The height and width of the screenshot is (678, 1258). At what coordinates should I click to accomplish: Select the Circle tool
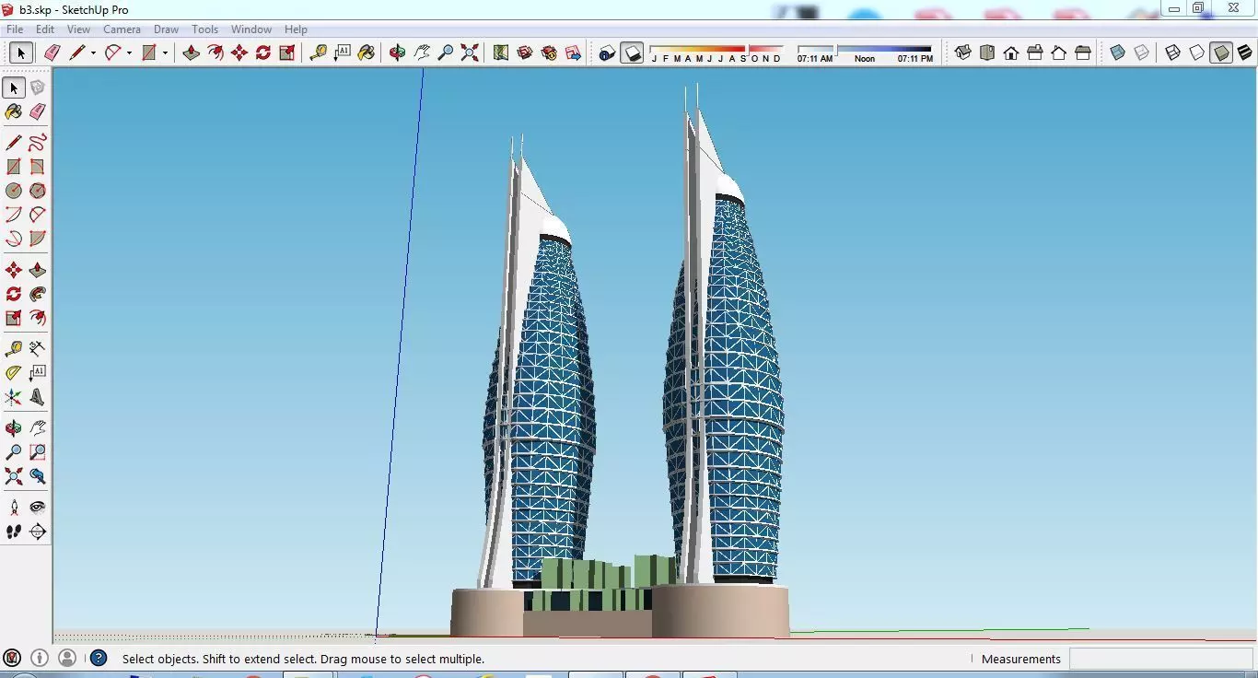13,191
